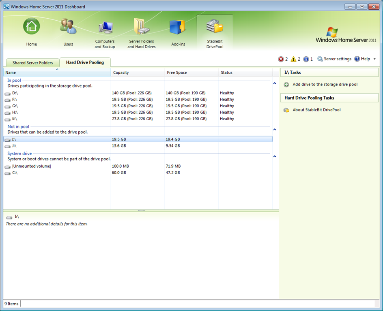
Task: Select the [Unmounted volume] row name
Action: pyautogui.click(x=32, y=166)
